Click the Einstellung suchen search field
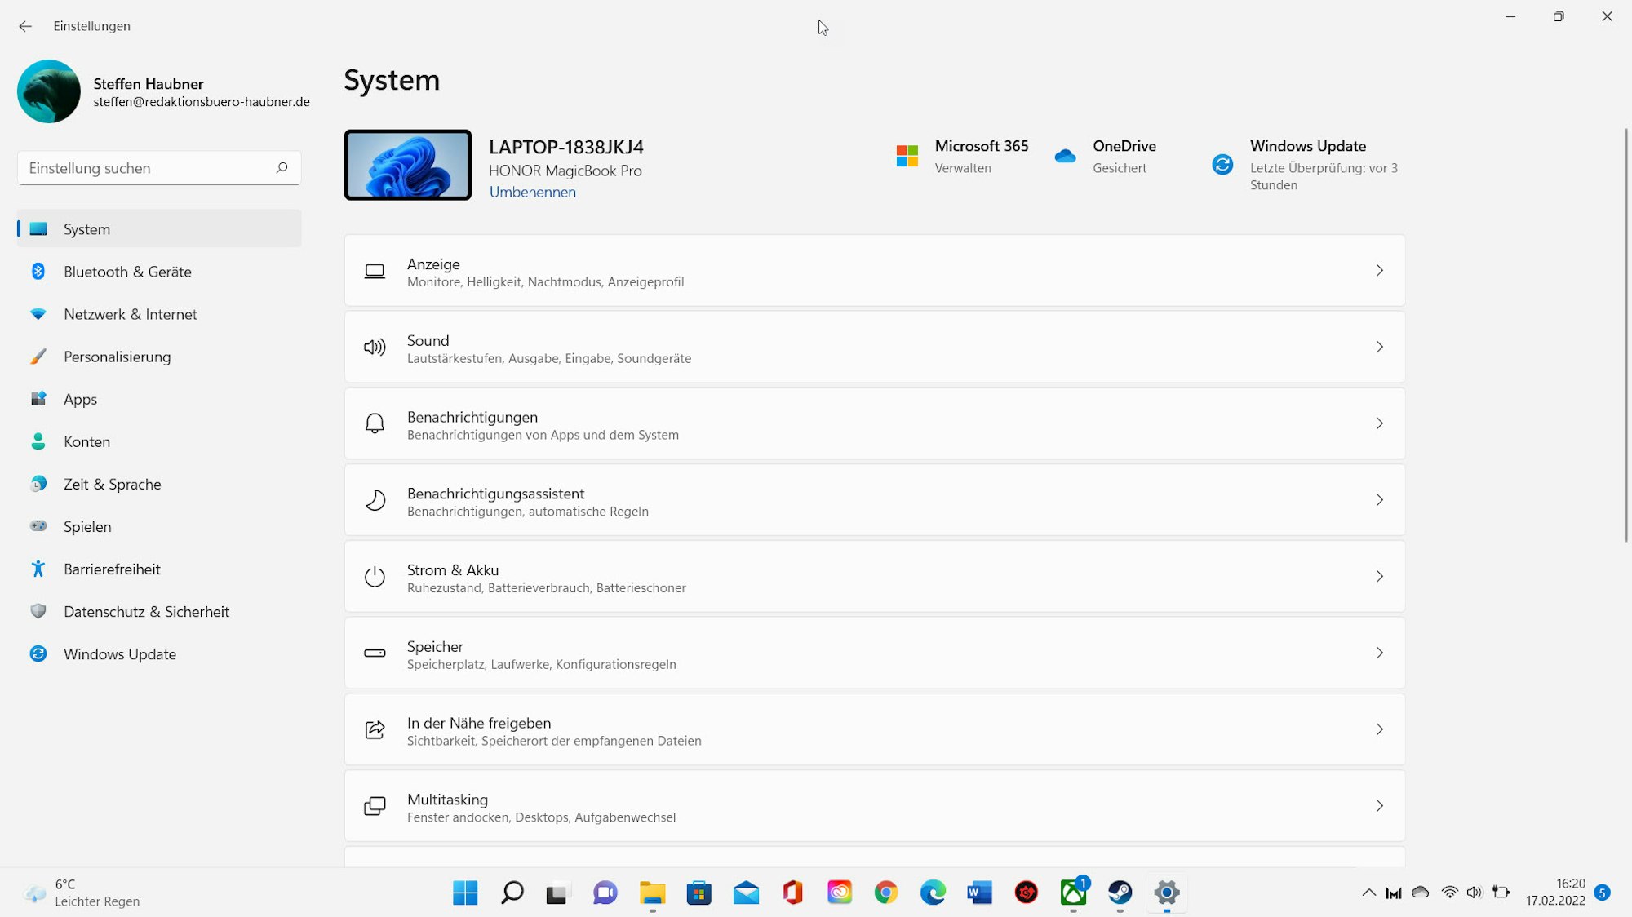 click(158, 167)
